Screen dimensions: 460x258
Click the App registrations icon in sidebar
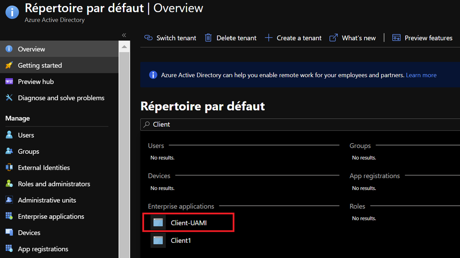9,249
